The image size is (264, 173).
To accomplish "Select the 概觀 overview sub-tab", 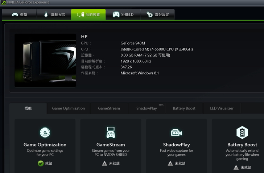I will [x=28, y=108].
